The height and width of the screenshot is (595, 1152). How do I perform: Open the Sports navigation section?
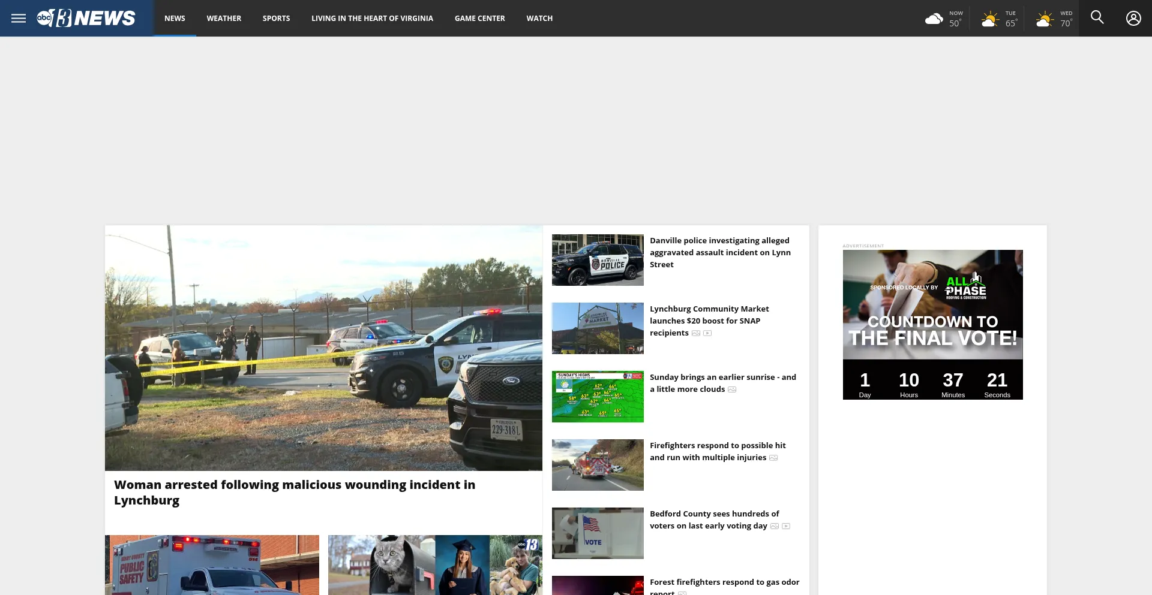pyautogui.click(x=276, y=19)
